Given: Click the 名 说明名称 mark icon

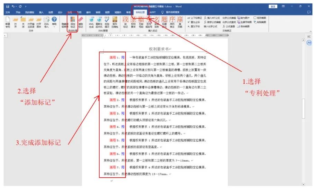Looking at the screenshot, I should pyautogui.click(x=157, y=22).
